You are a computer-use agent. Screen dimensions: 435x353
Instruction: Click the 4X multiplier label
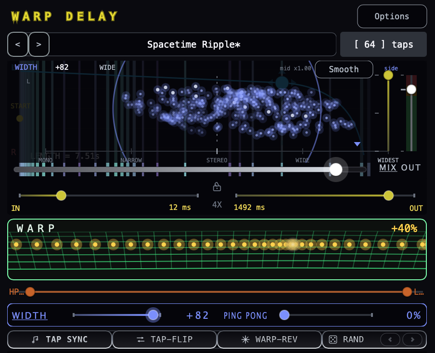[217, 205]
